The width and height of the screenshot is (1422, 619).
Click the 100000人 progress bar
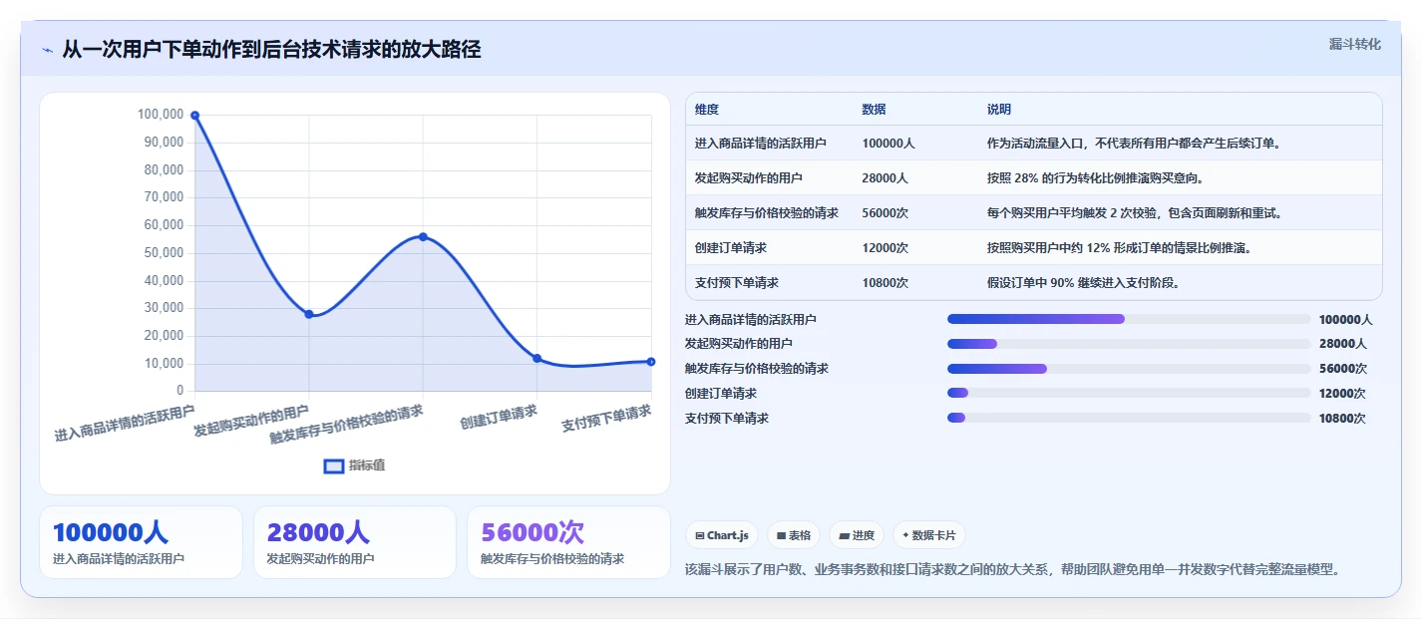1129,319
